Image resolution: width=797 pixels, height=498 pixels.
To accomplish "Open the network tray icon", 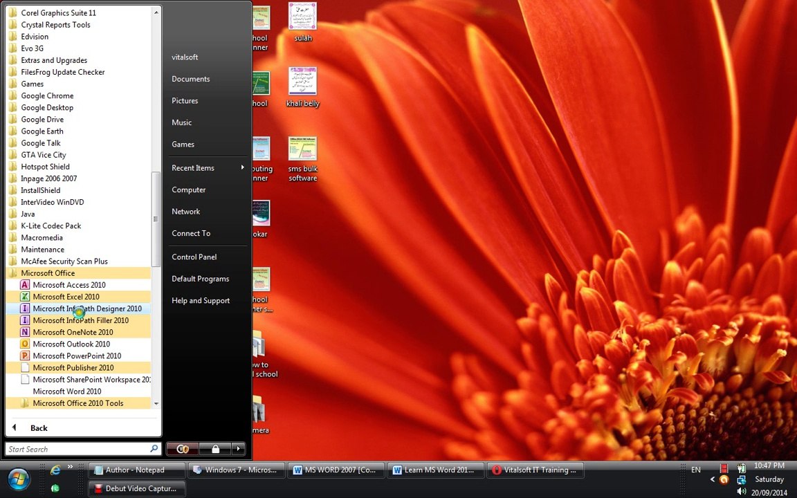I will point(742,479).
